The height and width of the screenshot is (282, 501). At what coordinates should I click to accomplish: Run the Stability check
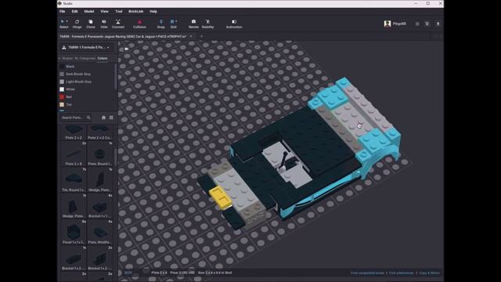207,23
